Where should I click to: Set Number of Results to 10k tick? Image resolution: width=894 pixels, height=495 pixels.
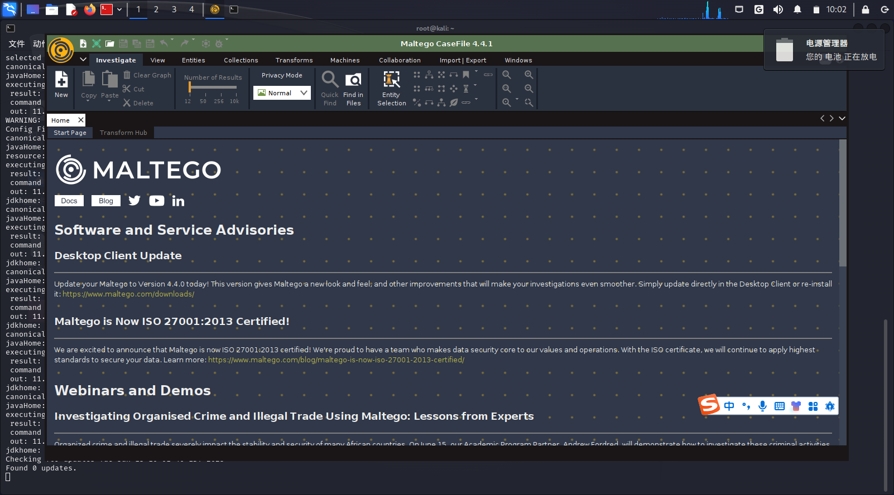point(234,101)
